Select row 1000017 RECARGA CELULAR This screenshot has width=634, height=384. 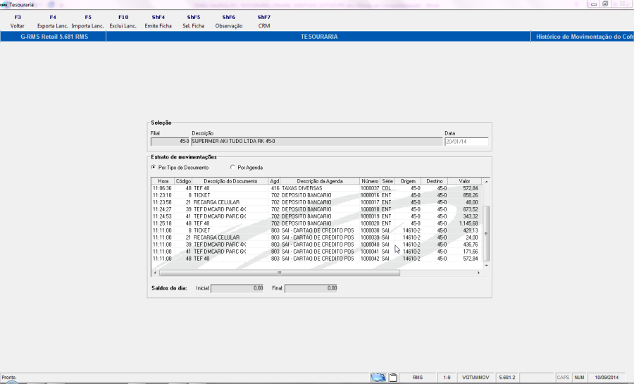pos(316,202)
